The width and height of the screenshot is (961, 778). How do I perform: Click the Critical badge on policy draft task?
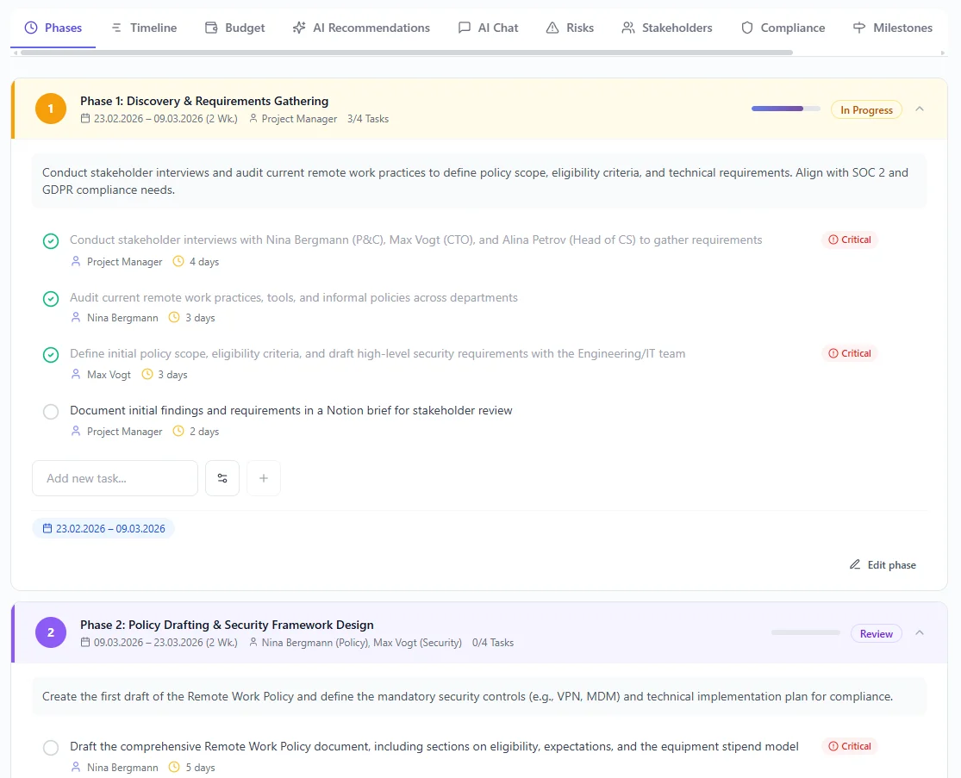[850, 746]
